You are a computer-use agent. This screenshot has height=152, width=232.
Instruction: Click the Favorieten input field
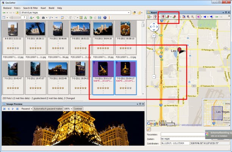(183, 135)
